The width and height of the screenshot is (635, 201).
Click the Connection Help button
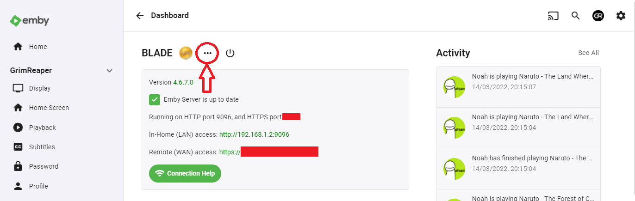pyautogui.click(x=185, y=173)
